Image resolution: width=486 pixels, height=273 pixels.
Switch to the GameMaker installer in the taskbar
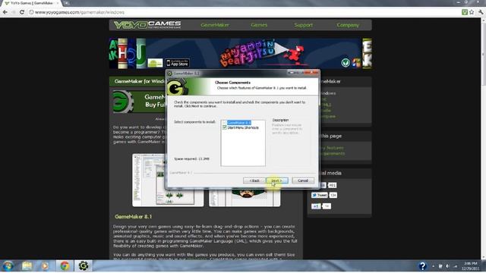pos(83,266)
